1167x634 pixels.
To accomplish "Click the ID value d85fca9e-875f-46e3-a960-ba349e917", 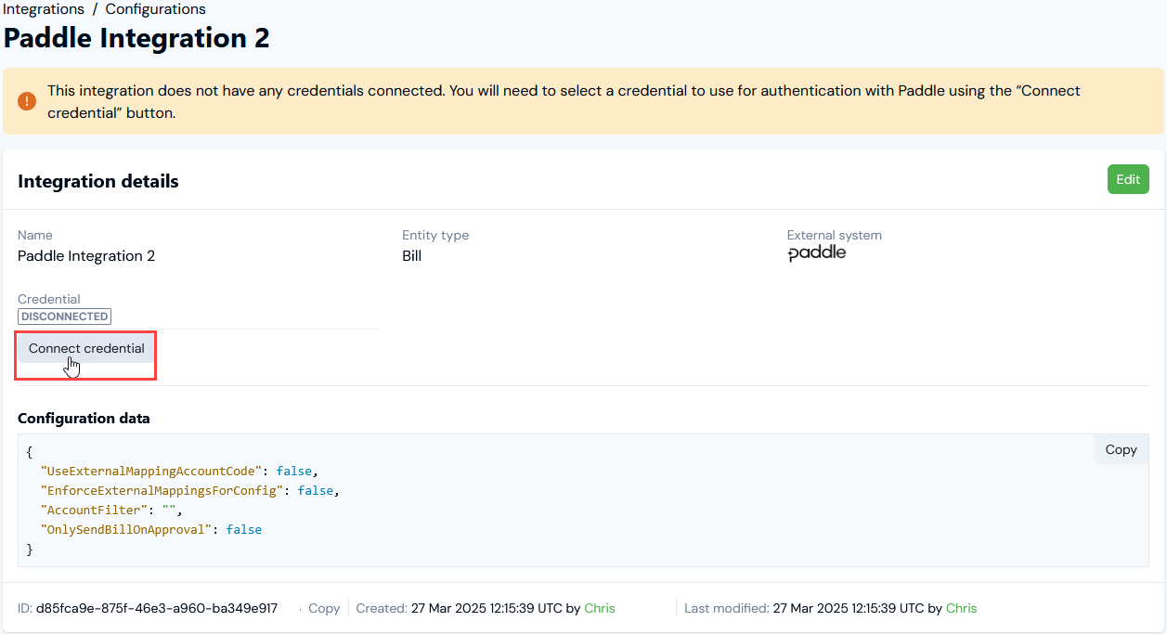I will [x=157, y=608].
